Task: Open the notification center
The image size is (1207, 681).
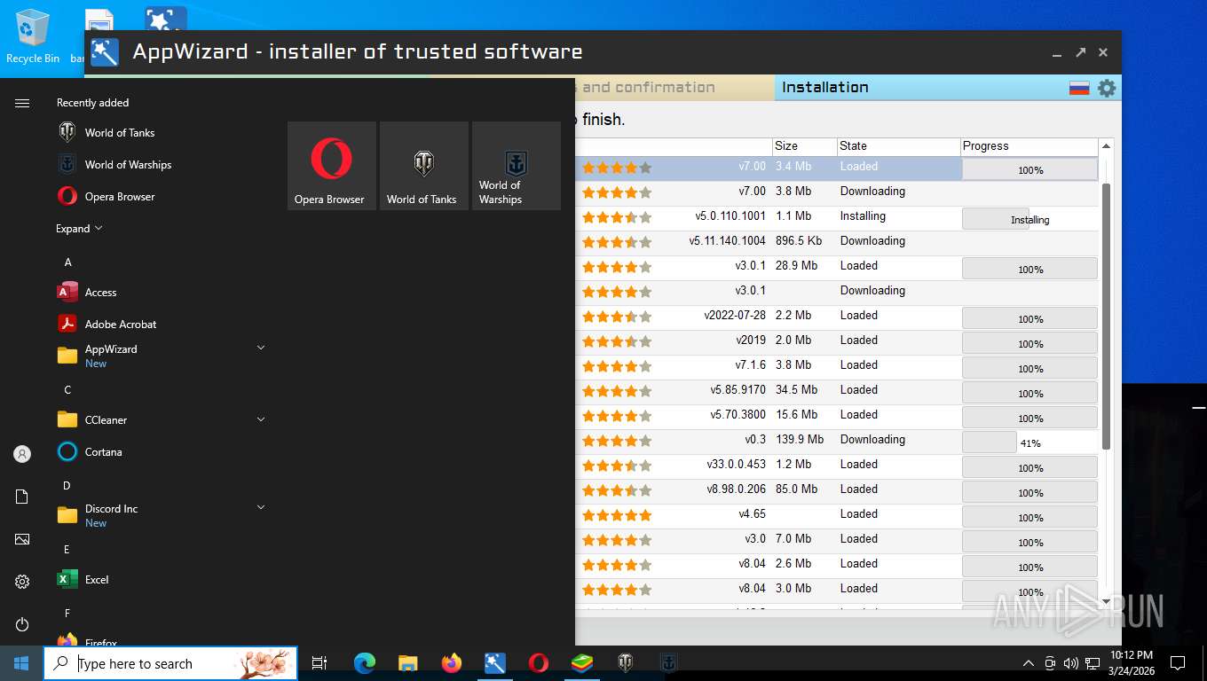Action: (1178, 663)
